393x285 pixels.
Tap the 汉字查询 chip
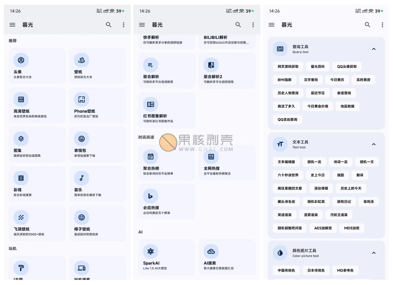311,80
